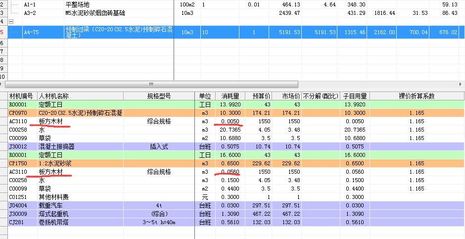The width and height of the screenshot is (465, 239).
Task: Click 插入式 specification cell
Action: click(x=159, y=146)
